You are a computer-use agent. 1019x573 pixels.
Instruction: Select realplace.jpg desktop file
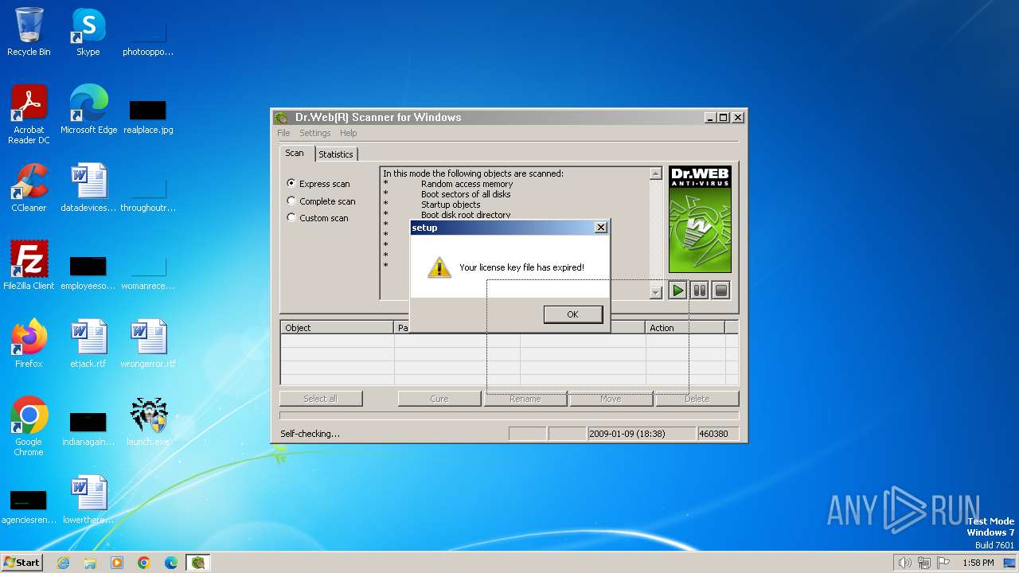(x=148, y=115)
